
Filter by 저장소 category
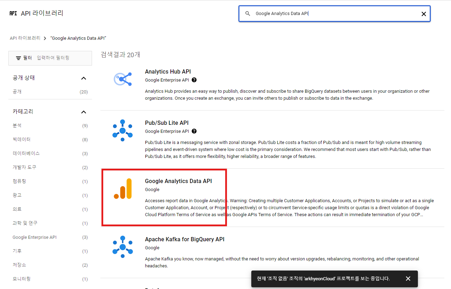50,265
